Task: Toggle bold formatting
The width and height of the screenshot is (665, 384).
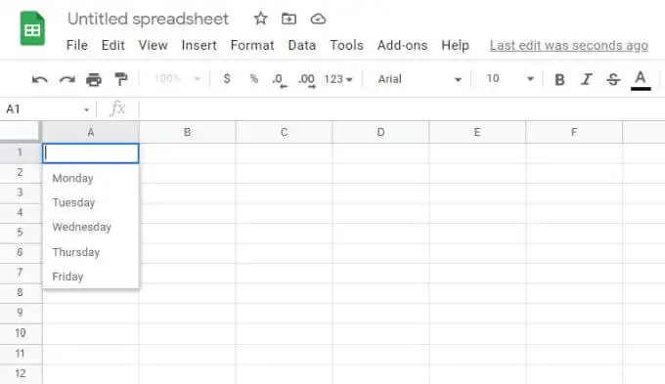Action: coord(559,79)
